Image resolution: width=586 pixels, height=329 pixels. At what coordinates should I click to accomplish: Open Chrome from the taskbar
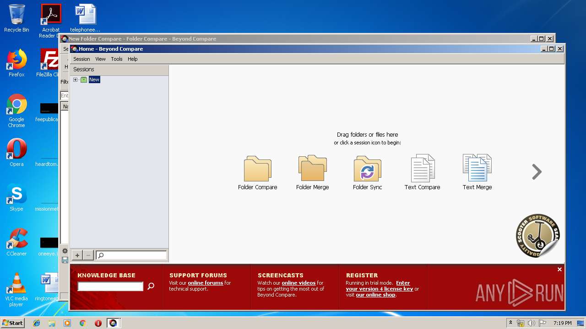tap(82, 323)
